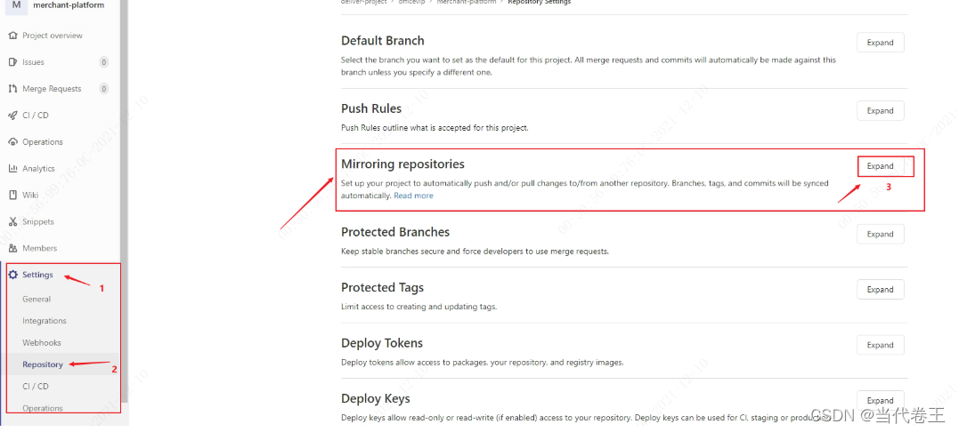Expand the Mirroring repositories section

(x=880, y=166)
